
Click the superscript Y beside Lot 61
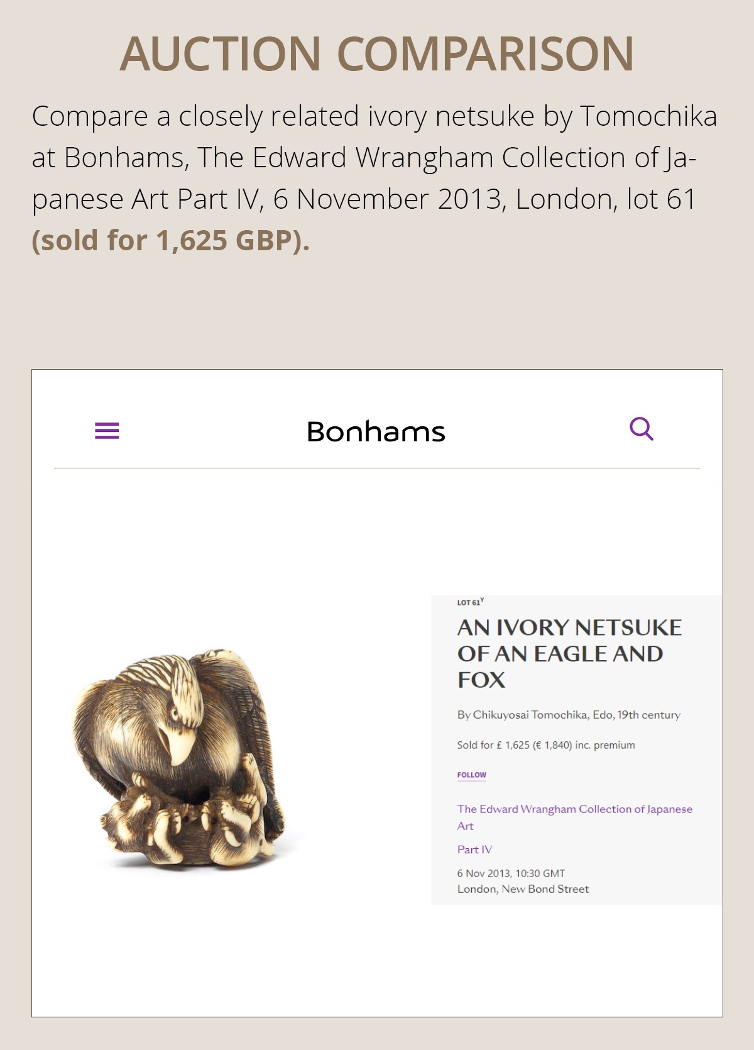click(x=482, y=600)
